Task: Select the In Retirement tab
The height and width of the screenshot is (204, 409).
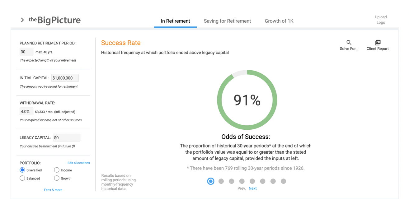Action: click(x=175, y=21)
